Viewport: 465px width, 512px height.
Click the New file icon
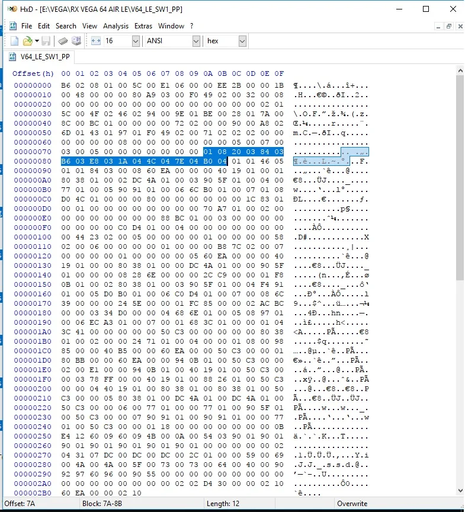coord(15,41)
